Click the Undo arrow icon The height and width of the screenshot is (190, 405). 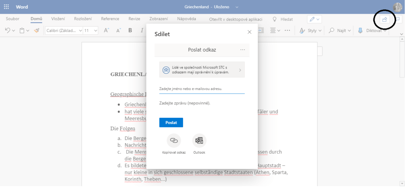click(8, 30)
